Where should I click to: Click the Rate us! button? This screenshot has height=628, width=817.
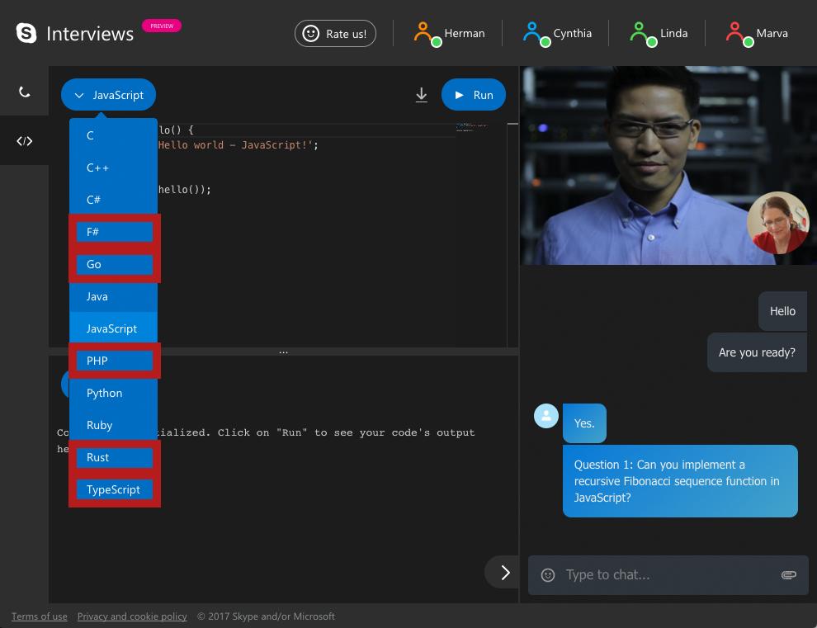click(x=335, y=34)
